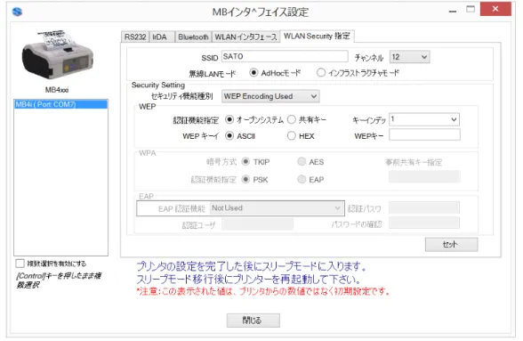Close the MBインターフェイス設定 window
The height and width of the screenshot is (341, 523).
[x=495, y=9]
